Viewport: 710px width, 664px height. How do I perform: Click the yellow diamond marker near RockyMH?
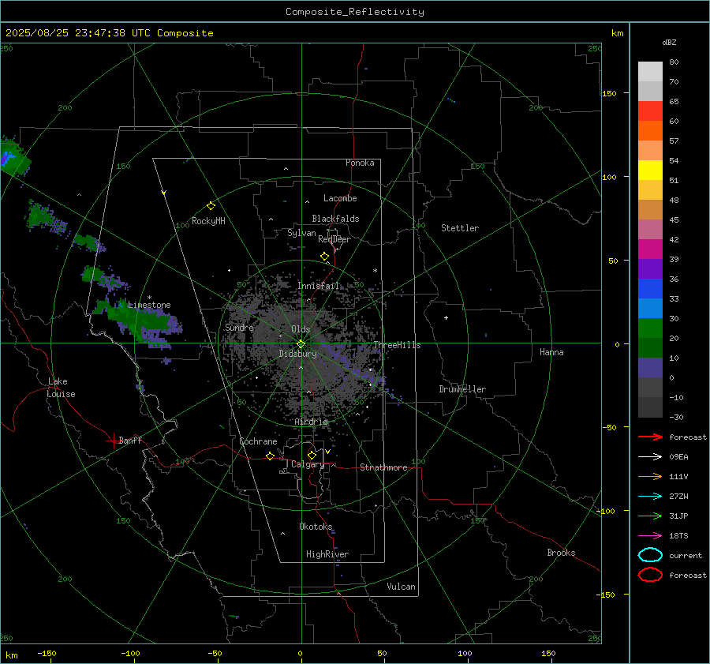pyautogui.click(x=211, y=206)
